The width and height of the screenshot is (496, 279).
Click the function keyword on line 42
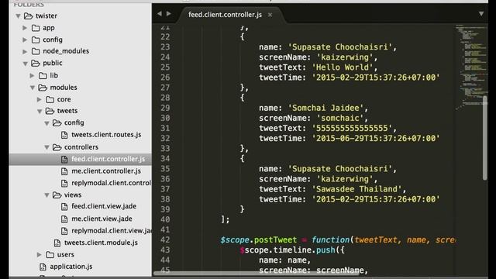[331, 239]
